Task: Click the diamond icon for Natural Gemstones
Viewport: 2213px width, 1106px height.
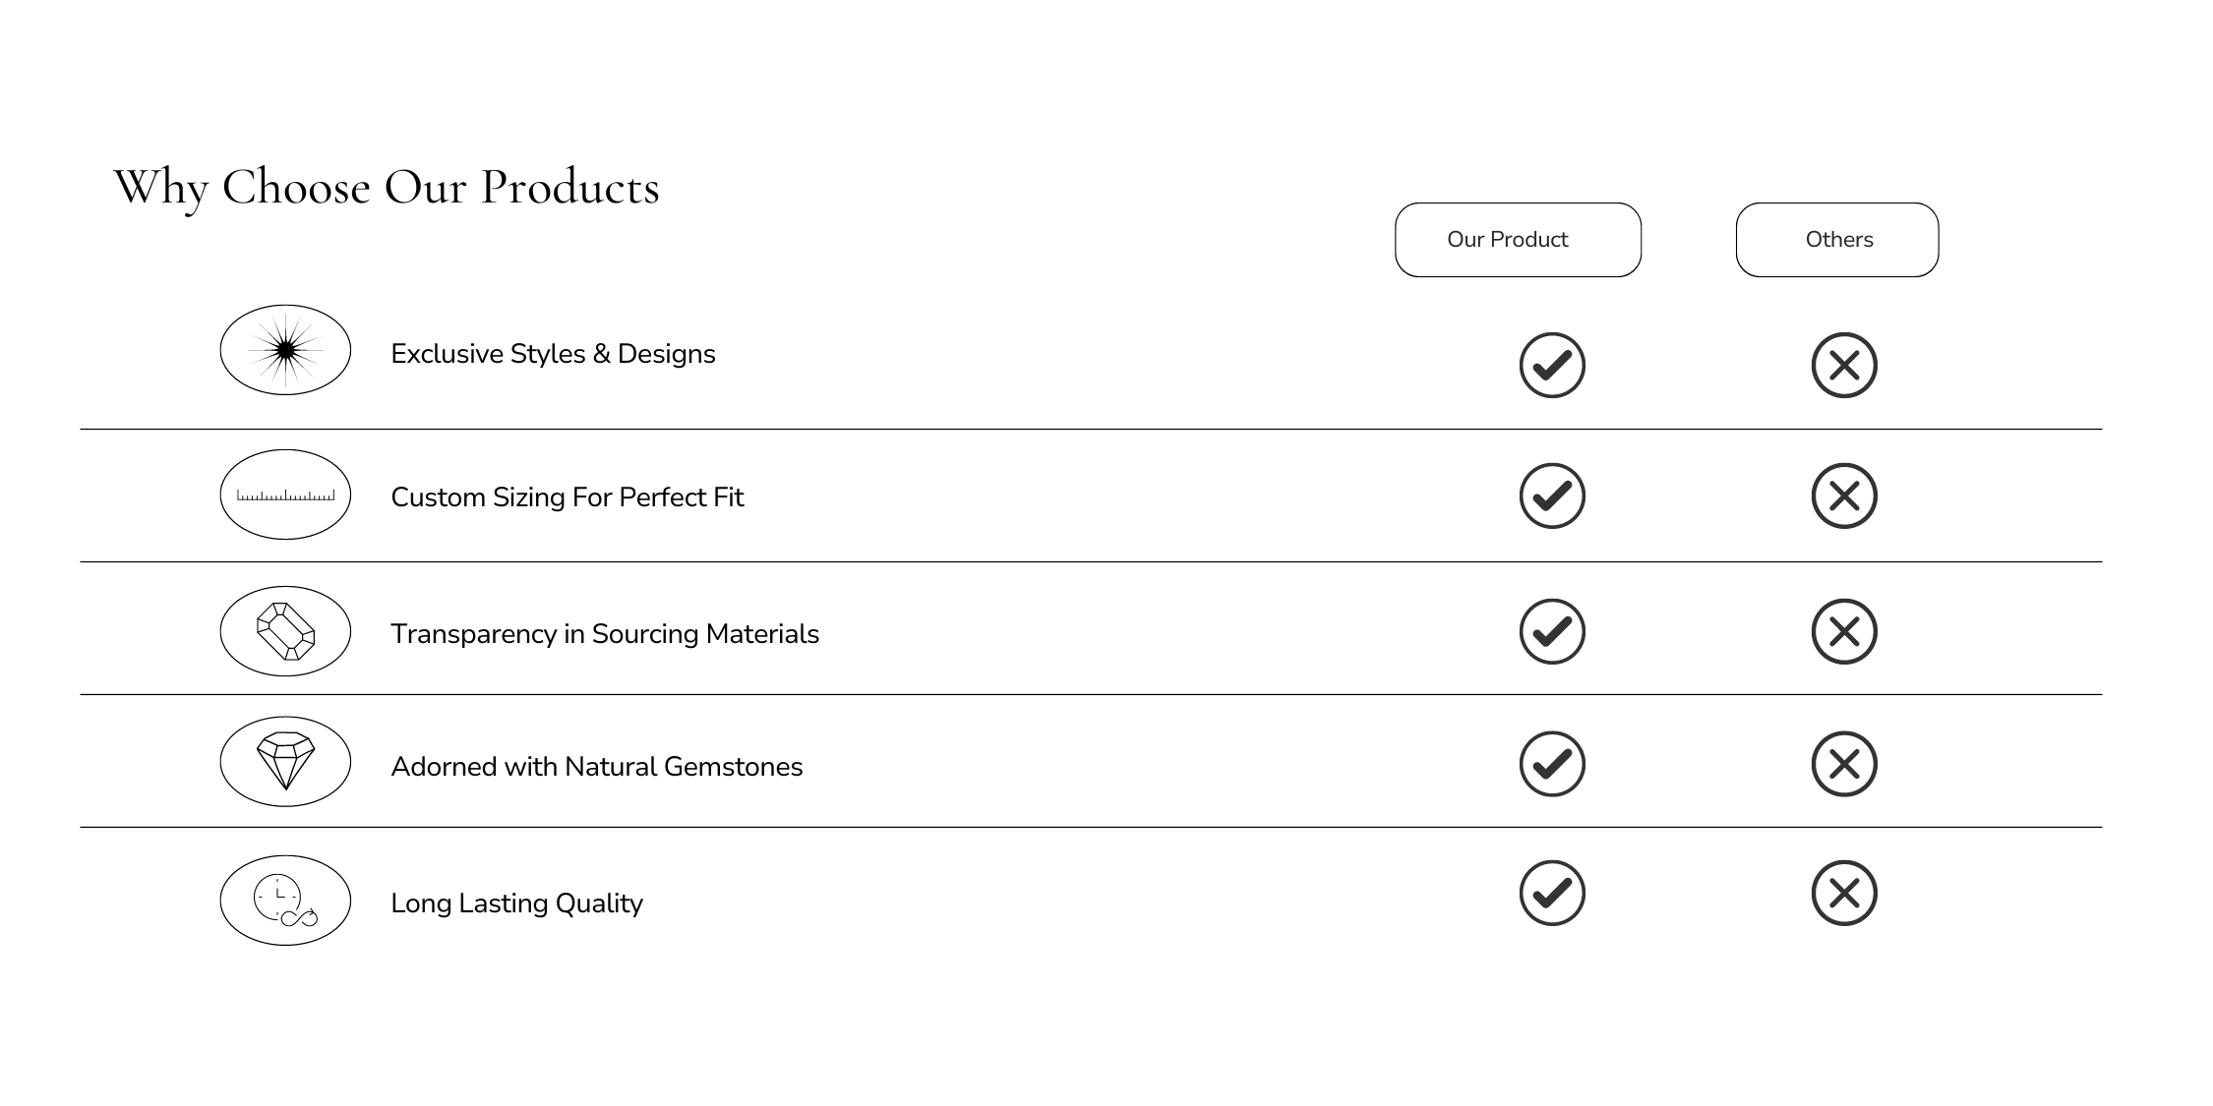Action: [285, 762]
